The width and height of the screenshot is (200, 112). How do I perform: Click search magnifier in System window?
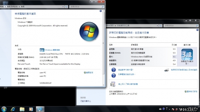pyautogui.click(x=103, y=7)
